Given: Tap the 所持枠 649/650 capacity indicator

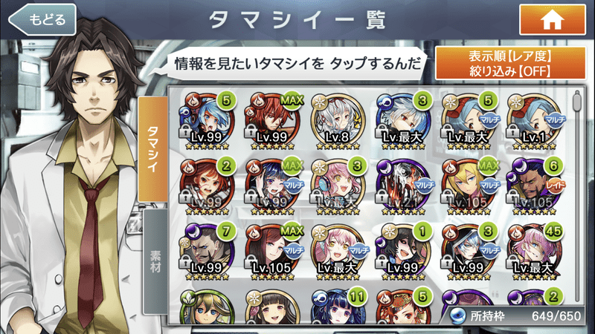Looking at the screenshot, I should [x=515, y=315].
